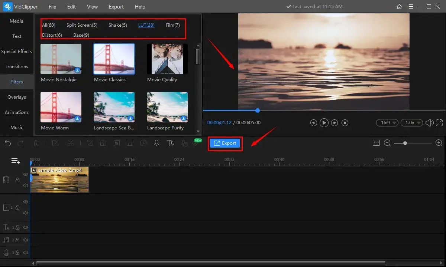The height and width of the screenshot is (267, 446).
Task: Click the text-to-speech icon in the toolbar
Action: [171, 143]
